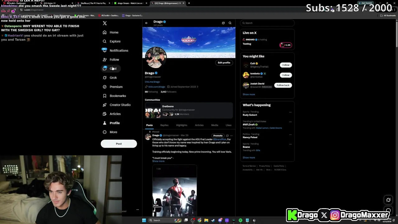Open the Windows Start menu
The width and height of the screenshot is (398, 224).
tap(144, 220)
